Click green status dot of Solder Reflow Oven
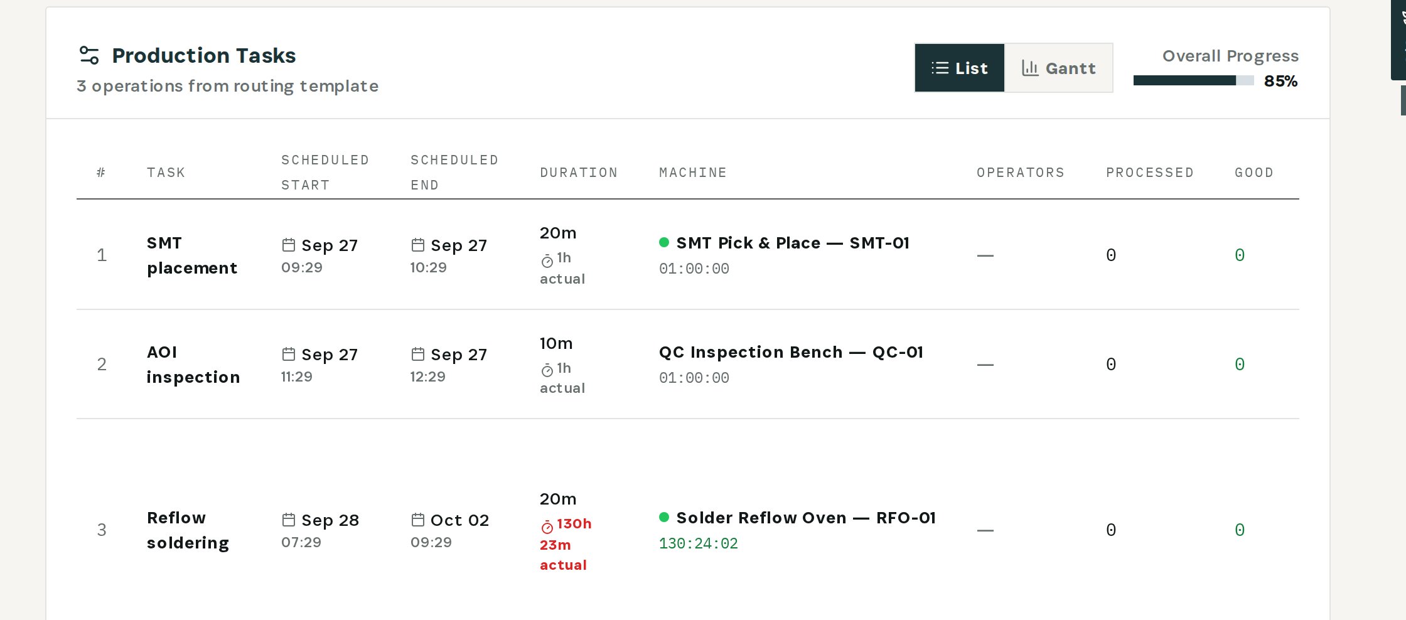 tap(664, 517)
